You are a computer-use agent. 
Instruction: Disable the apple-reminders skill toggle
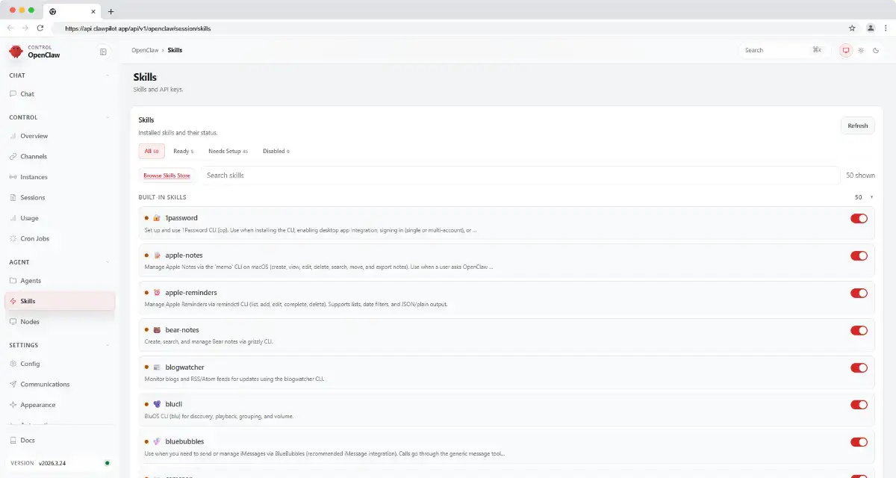tap(859, 293)
